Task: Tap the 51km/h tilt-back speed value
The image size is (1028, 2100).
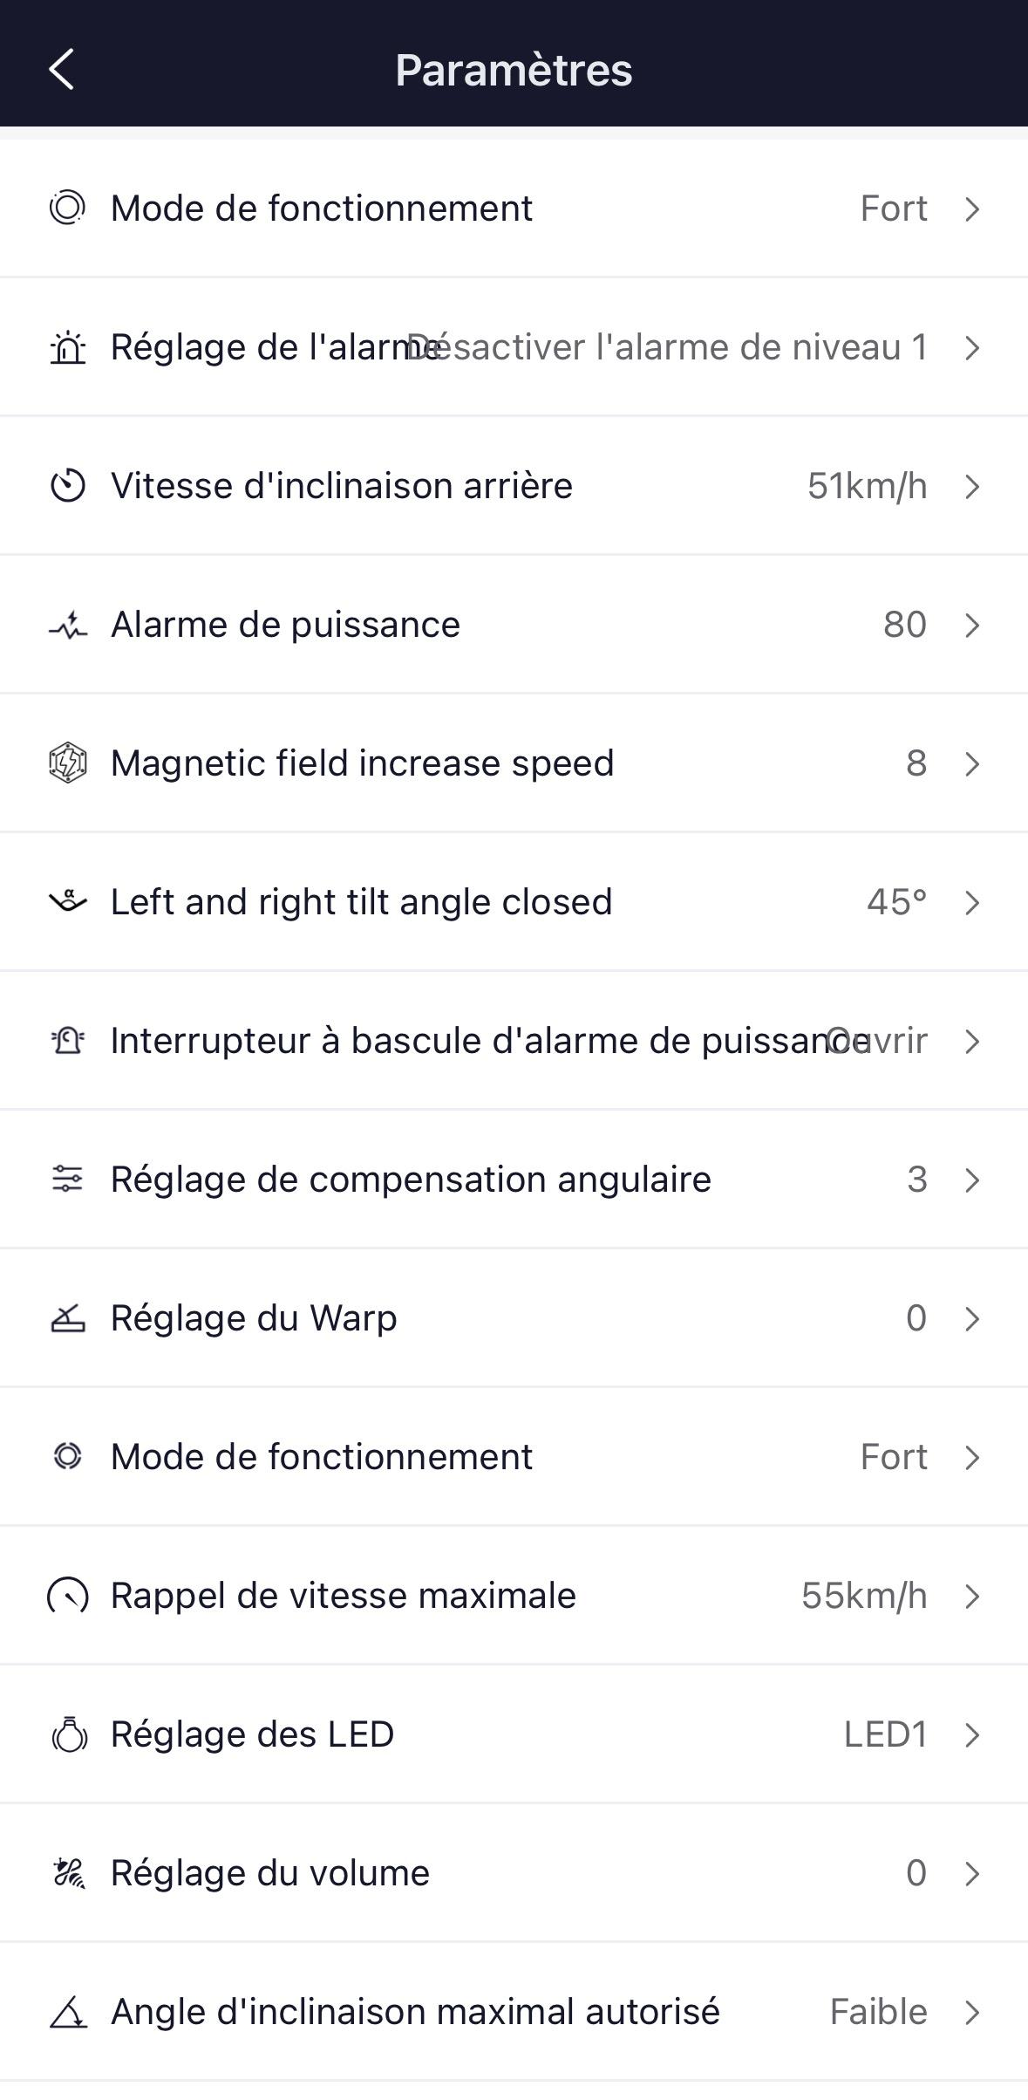Action: [x=866, y=486]
